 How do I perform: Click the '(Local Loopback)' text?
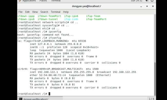[78, 50]
